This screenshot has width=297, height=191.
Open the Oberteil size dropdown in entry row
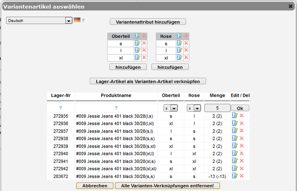tap(170, 108)
